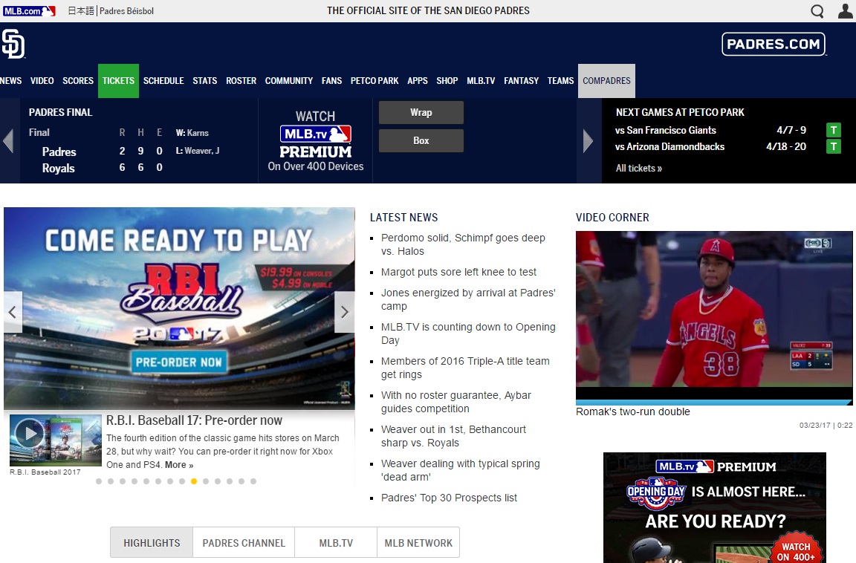The height and width of the screenshot is (563, 856).
Task: Click the R.B.I. Baseball 17 Pre-order headline
Action: (195, 420)
